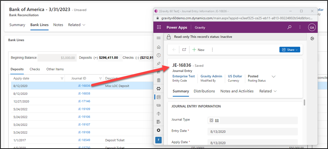Open Pinned items pushpin icon
Viewport: 328px width, 149px height.
[158, 63]
